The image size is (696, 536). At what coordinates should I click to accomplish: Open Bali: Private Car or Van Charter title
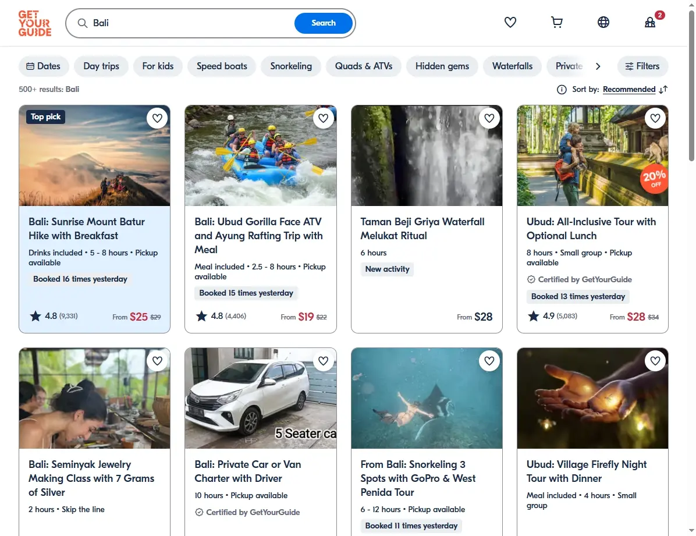pyautogui.click(x=248, y=471)
